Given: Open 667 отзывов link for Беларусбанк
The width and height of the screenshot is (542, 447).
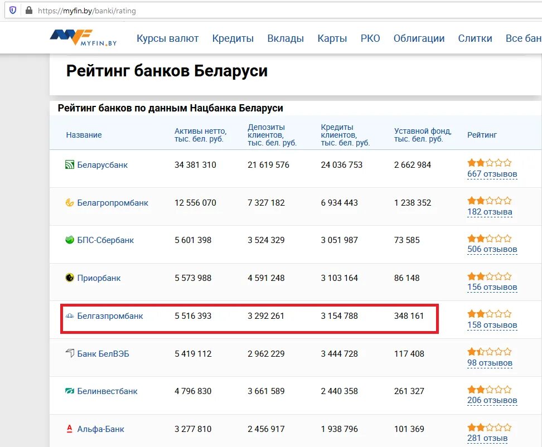Looking at the screenshot, I should (x=492, y=174).
